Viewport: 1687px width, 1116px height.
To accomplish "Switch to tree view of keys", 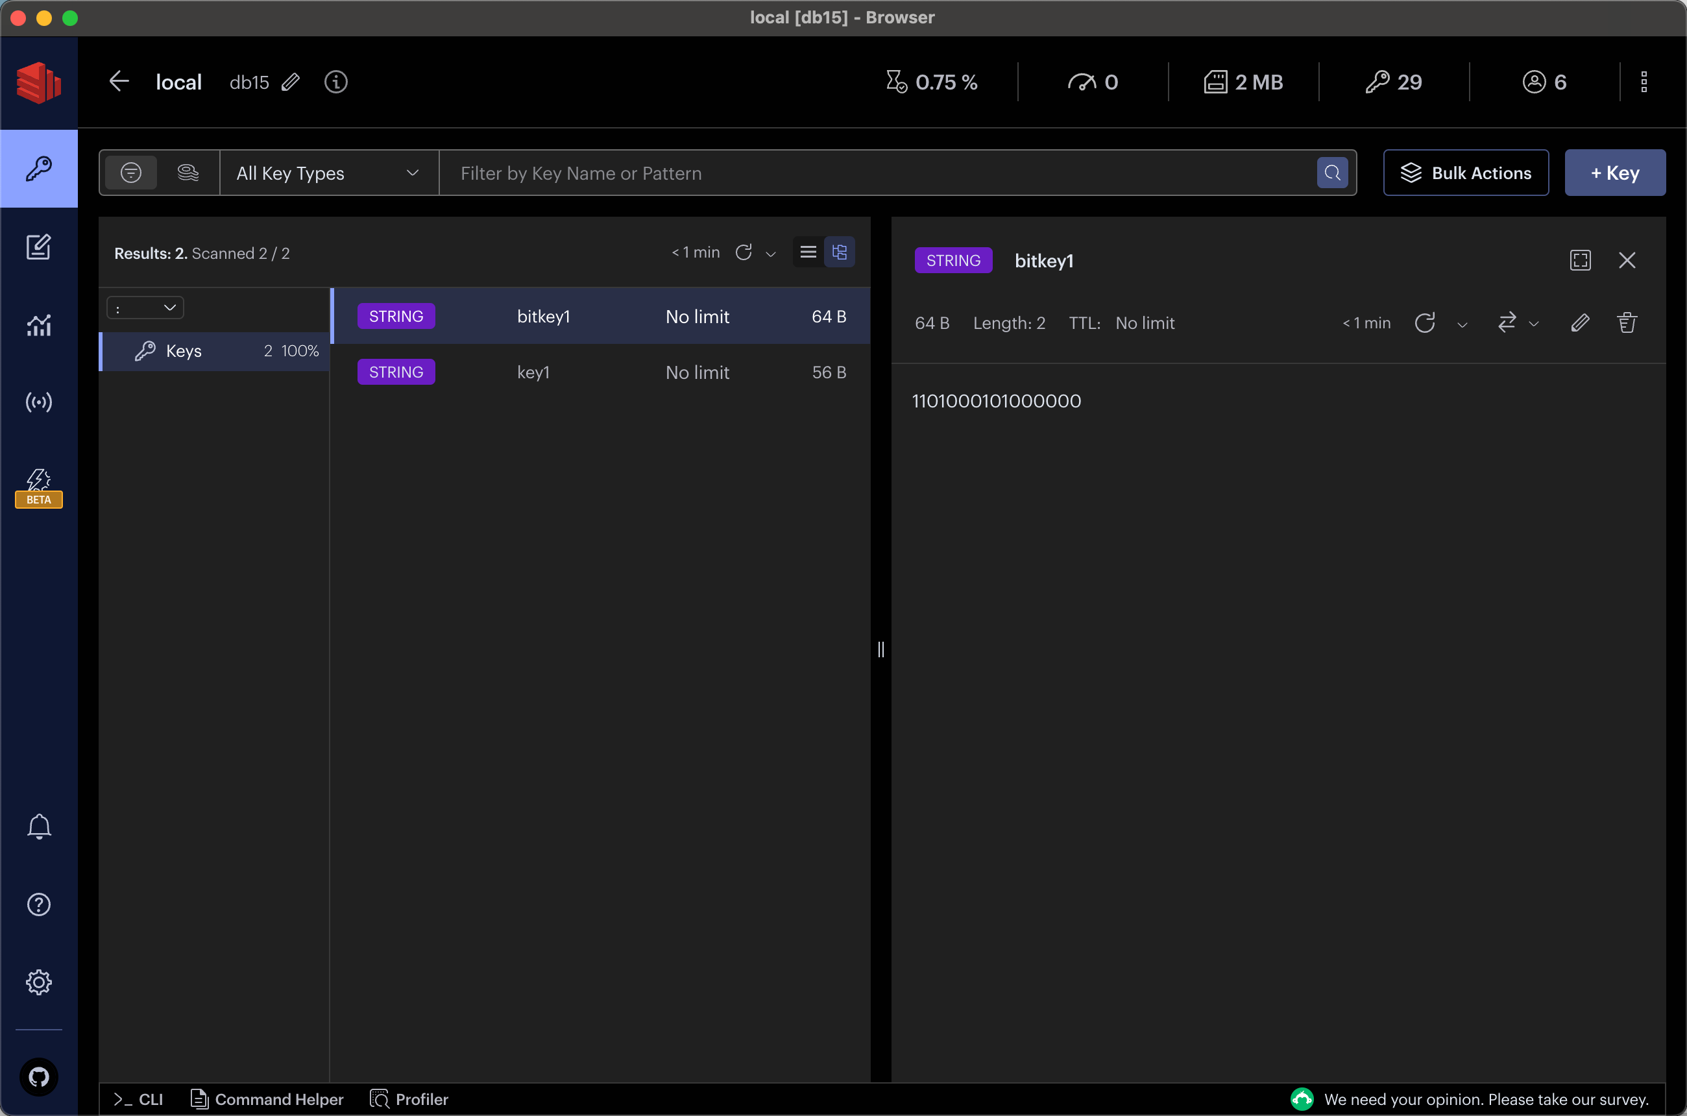I will pyautogui.click(x=839, y=252).
